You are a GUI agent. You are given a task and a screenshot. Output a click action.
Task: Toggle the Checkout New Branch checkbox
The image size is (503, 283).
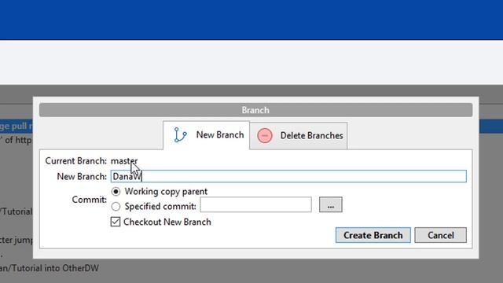116,222
